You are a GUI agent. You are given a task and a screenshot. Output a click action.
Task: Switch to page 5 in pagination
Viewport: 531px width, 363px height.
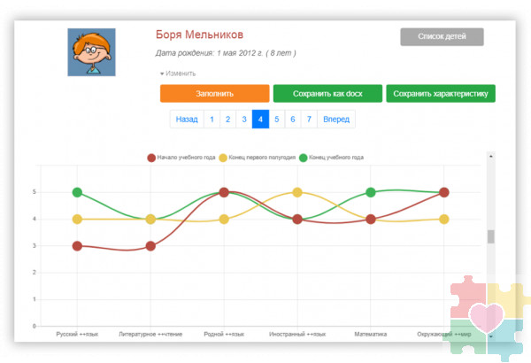277,119
